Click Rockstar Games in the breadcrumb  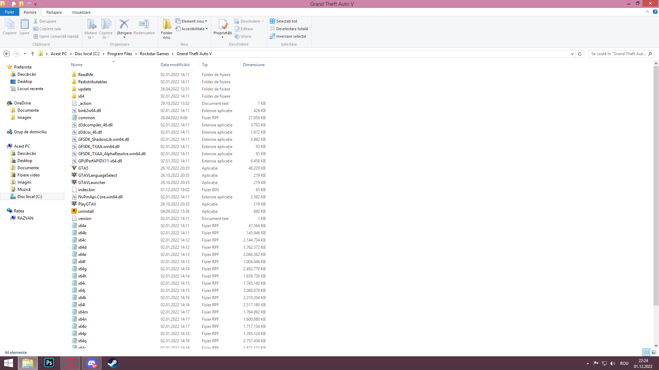pos(154,54)
